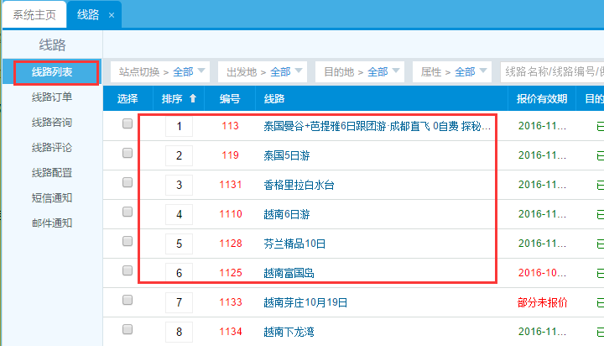Expand the 出发地 filter dropdown
Screen dimensions: 604x346
[262, 71]
